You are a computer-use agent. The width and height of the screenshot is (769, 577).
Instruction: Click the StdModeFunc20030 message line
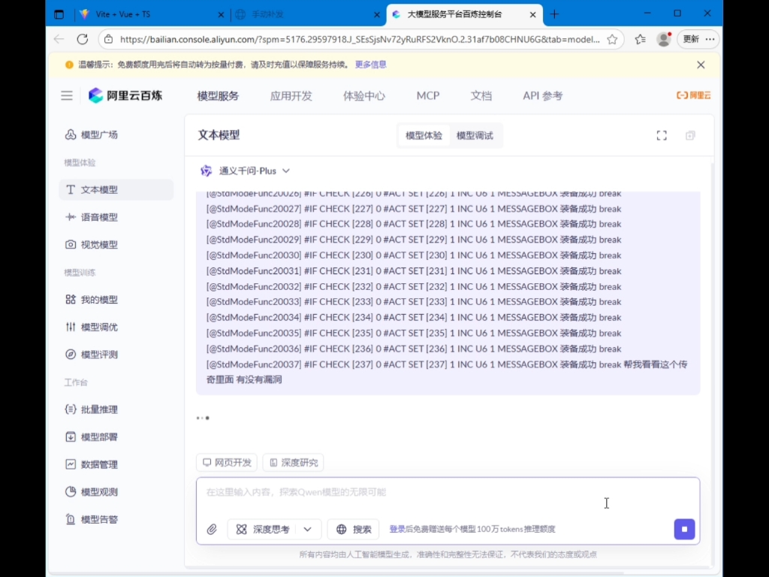[414, 255]
